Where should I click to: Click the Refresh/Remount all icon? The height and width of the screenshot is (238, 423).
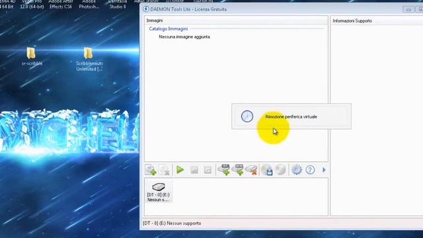pos(208,170)
